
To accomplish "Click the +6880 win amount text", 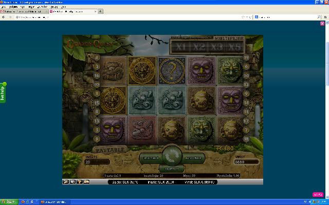I will tap(225, 148).
